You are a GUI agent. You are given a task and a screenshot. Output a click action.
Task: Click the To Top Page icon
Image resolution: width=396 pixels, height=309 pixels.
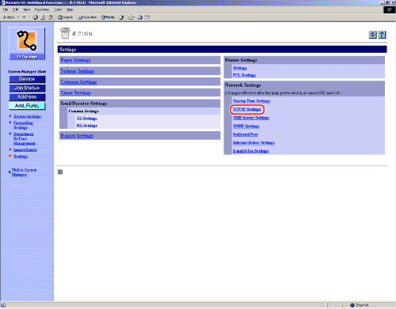pos(27,43)
